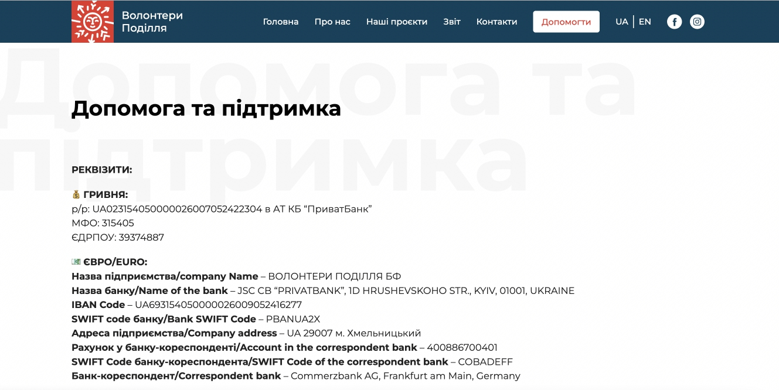Click the red sun logo icon
Screen dimensions: 779x390
coord(92,22)
